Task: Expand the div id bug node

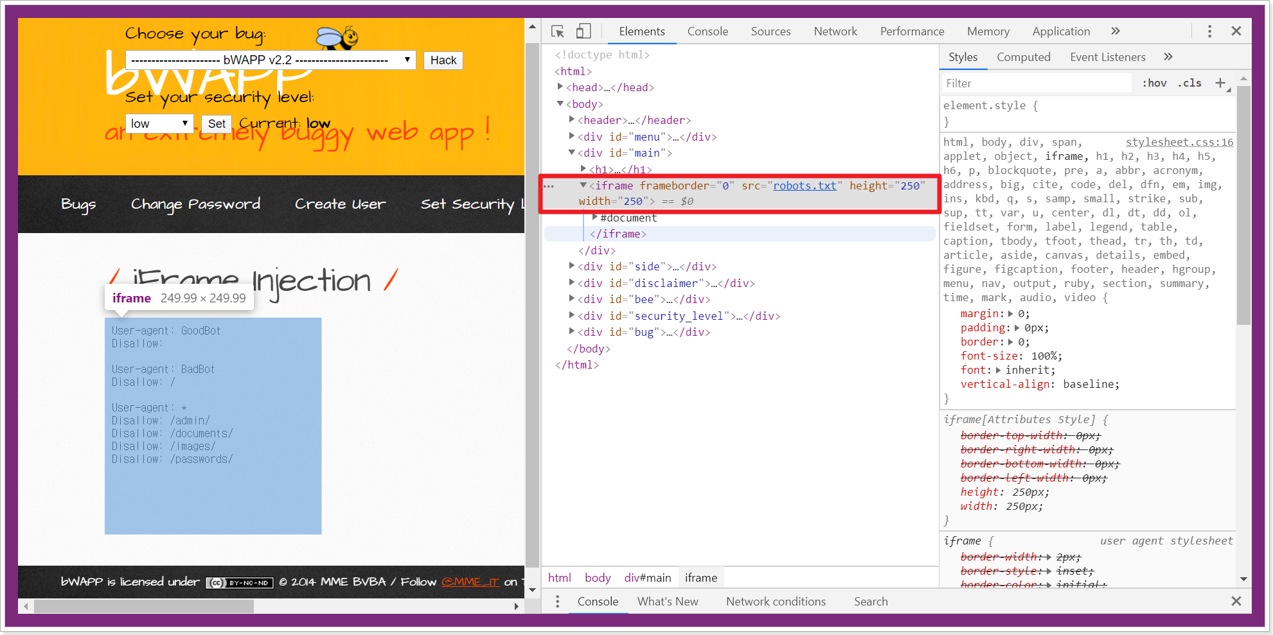Action: point(572,331)
